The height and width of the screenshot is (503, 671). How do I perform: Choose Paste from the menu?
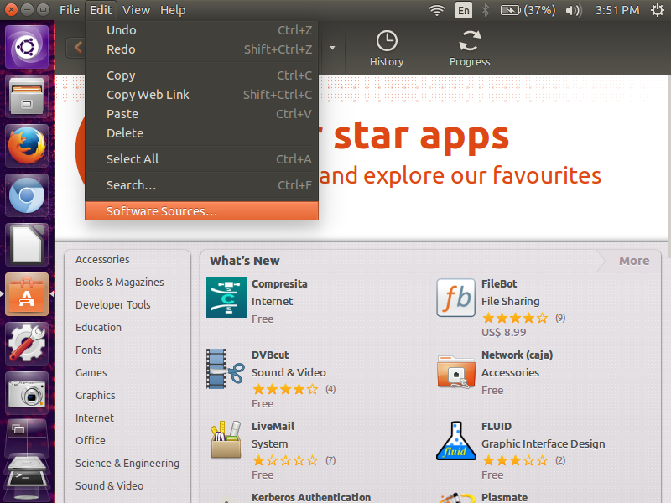click(201, 114)
